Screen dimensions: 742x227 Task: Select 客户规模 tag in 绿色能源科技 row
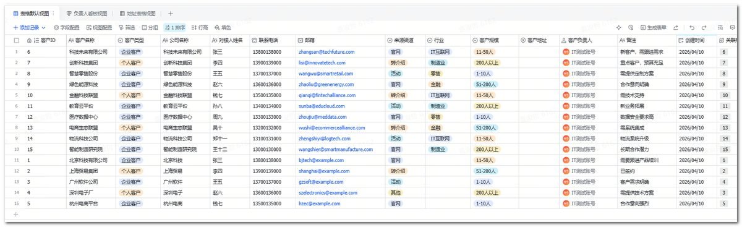point(486,84)
